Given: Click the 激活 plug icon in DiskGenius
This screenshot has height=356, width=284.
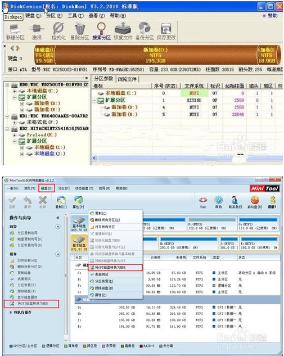Looking at the screenshot, I should [37, 29].
